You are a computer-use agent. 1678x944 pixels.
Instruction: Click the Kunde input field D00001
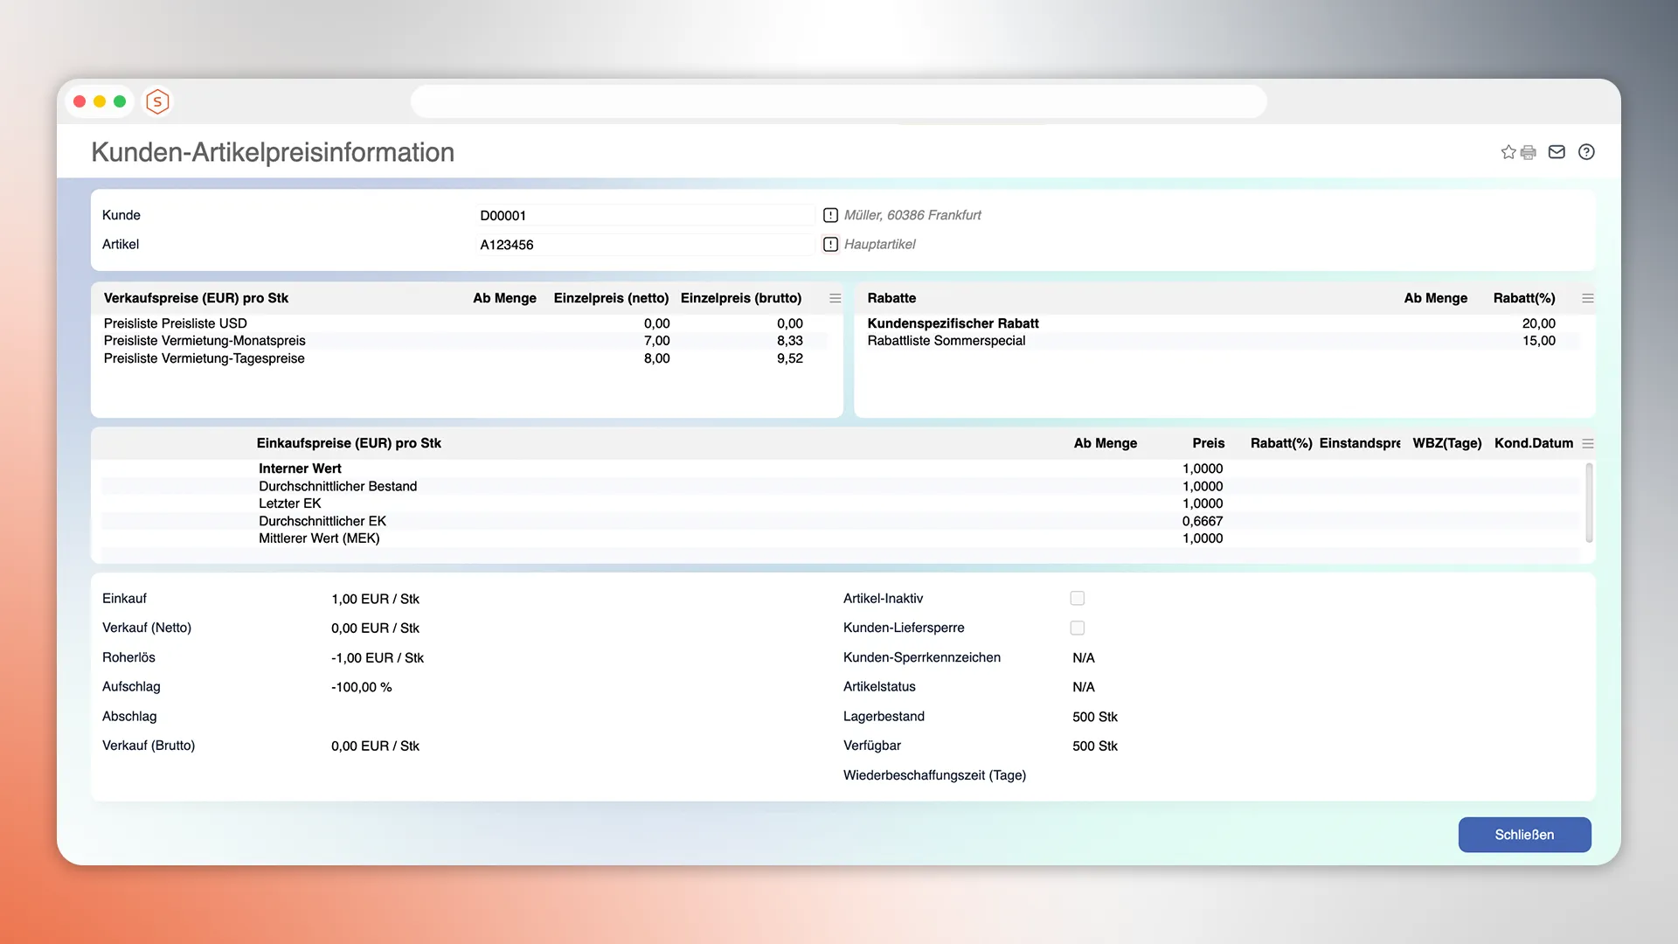(x=645, y=215)
